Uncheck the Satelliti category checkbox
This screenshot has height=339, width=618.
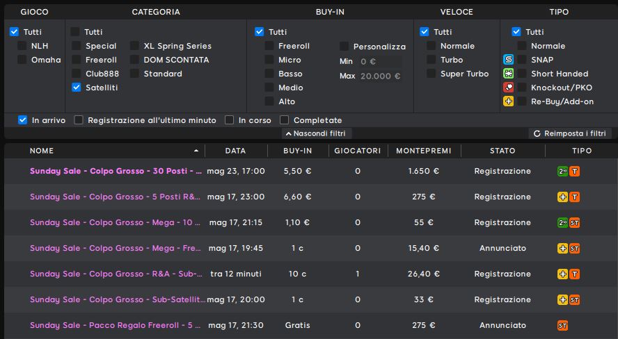coord(76,88)
